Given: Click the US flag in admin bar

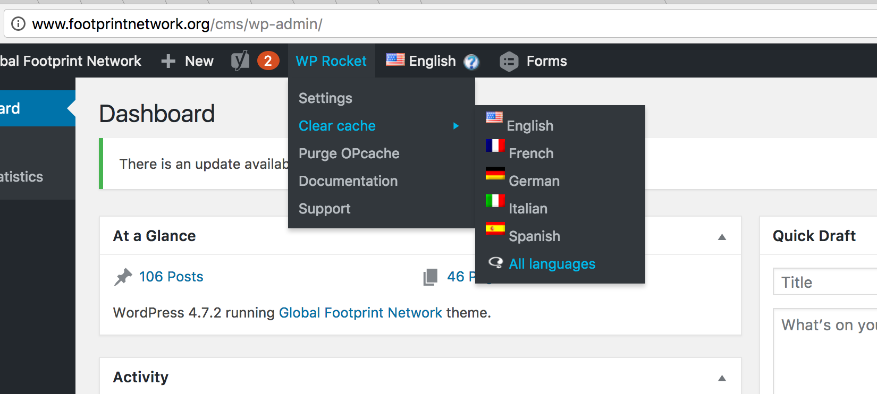Looking at the screenshot, I should [x=395, y=59].
